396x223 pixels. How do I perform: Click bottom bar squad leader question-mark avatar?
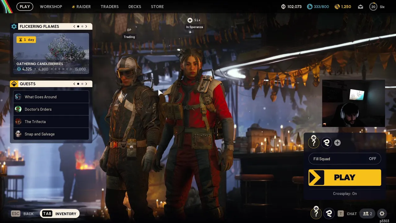coord(316,213)
